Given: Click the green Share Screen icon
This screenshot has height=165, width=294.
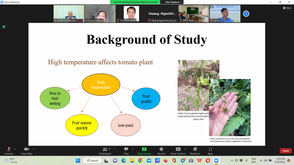Looking at the screenshot, I should pyautogui.click(x=144, y=149).
